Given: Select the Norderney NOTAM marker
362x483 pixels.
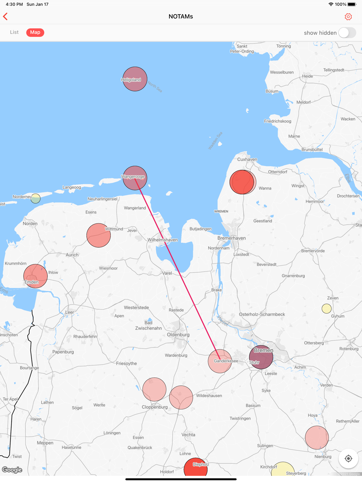Looking at the screenshot, I should (35, 198).
